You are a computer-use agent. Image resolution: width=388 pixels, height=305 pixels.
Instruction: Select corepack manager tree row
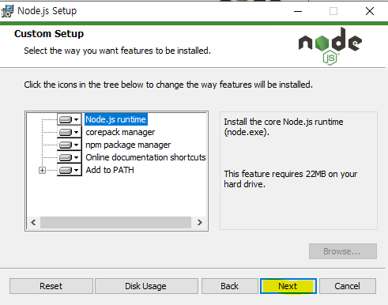coord(120,132)
